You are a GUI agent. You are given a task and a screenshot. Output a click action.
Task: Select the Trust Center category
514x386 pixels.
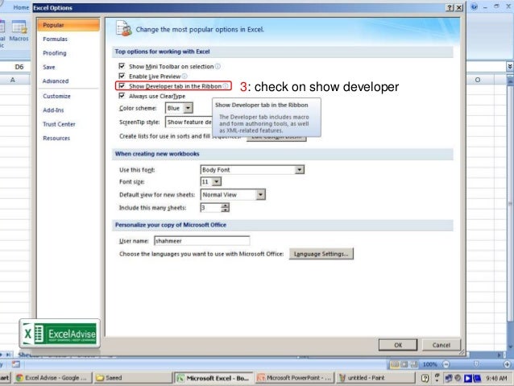[68, 124]
